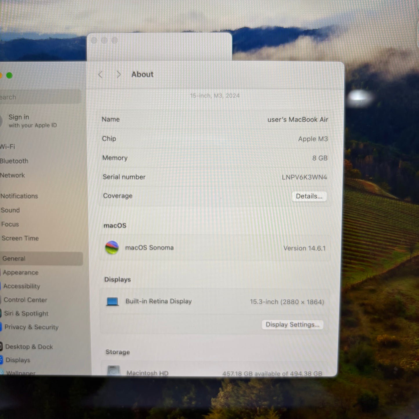The height and width of the screenshot is (419, 419).
Task: Select Sound in the sidebar
Action: coord(10,210)
